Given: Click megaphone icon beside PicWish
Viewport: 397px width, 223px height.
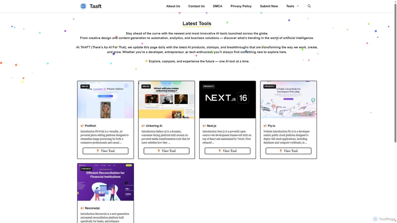Looking at the screenshot, I should pos(82,126).
